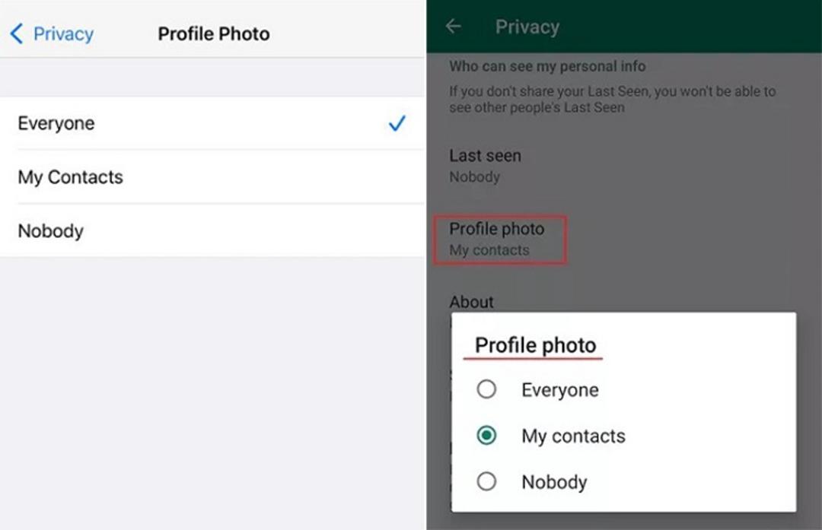822x530 pixels.
Task: Tap the blue checkmark next to Everyone
Action: [x=397, y=123]
